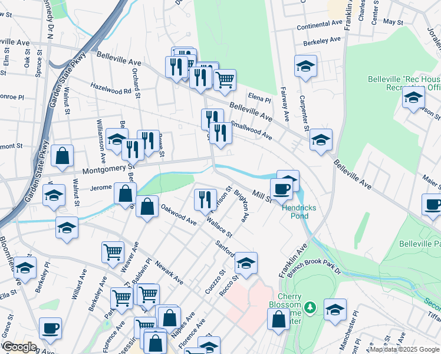Click school marker right of Cherry Blossom tree
The height and width of the screenshot is (354, 441).
[x=335, y=309]
